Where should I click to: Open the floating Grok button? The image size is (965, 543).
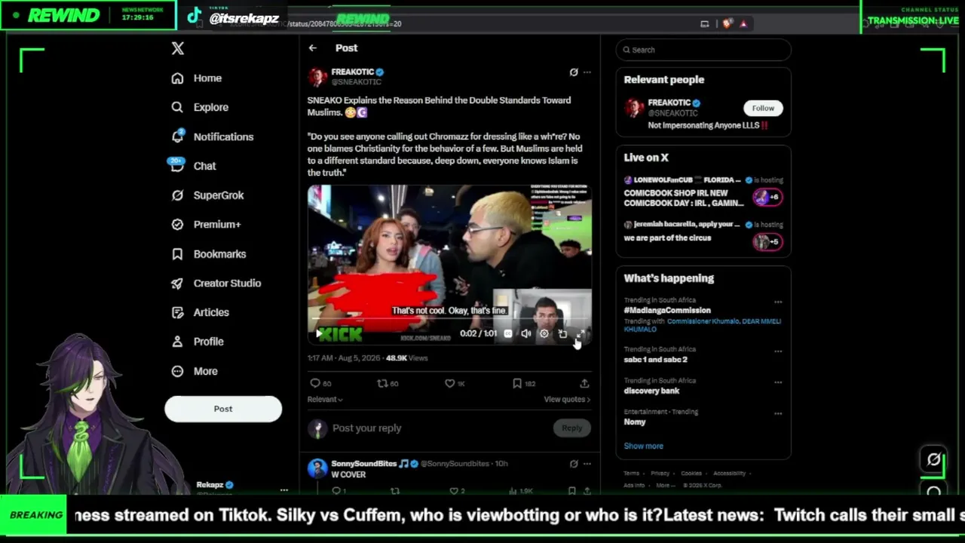(x=934, y=459)
